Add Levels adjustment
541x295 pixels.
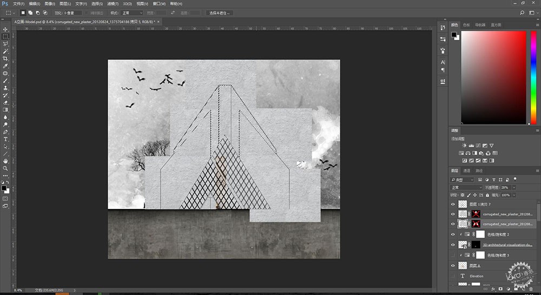point(471,145)
